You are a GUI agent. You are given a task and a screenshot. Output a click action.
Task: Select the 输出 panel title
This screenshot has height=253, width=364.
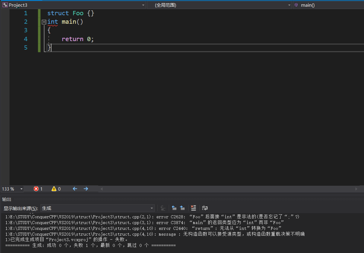pos(6,199)
